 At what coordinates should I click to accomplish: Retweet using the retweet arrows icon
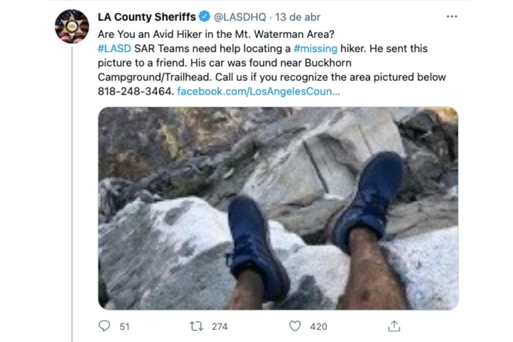[x=196, y=327]
